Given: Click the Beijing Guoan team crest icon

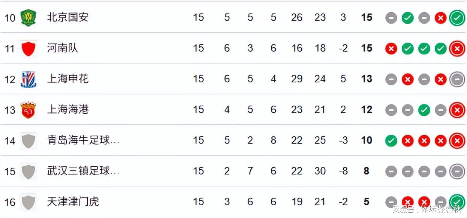Looking at the screenshot, I should (28, 18).
